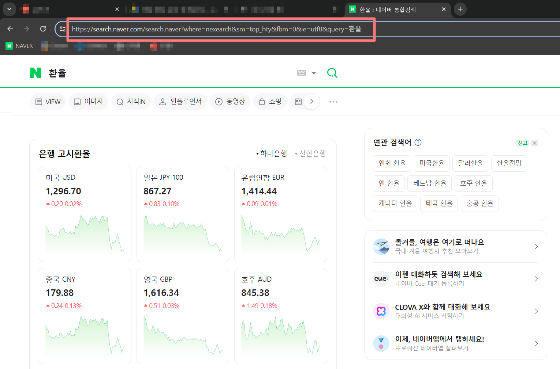The width and height of the screenshot is (560, 369).
Task: Close the 환율 네이버 통합검색 tab
Action: coord(444,9)
